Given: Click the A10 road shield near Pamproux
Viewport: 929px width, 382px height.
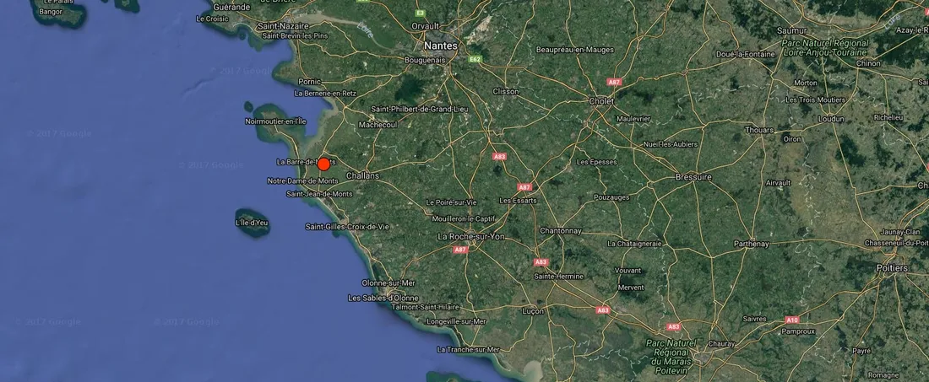Looking at the screenshot, I should point(792,320).
